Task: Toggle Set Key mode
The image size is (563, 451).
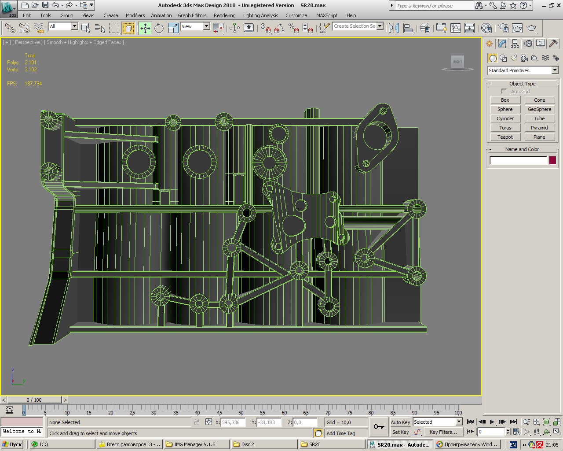Action: coord(400,432)
